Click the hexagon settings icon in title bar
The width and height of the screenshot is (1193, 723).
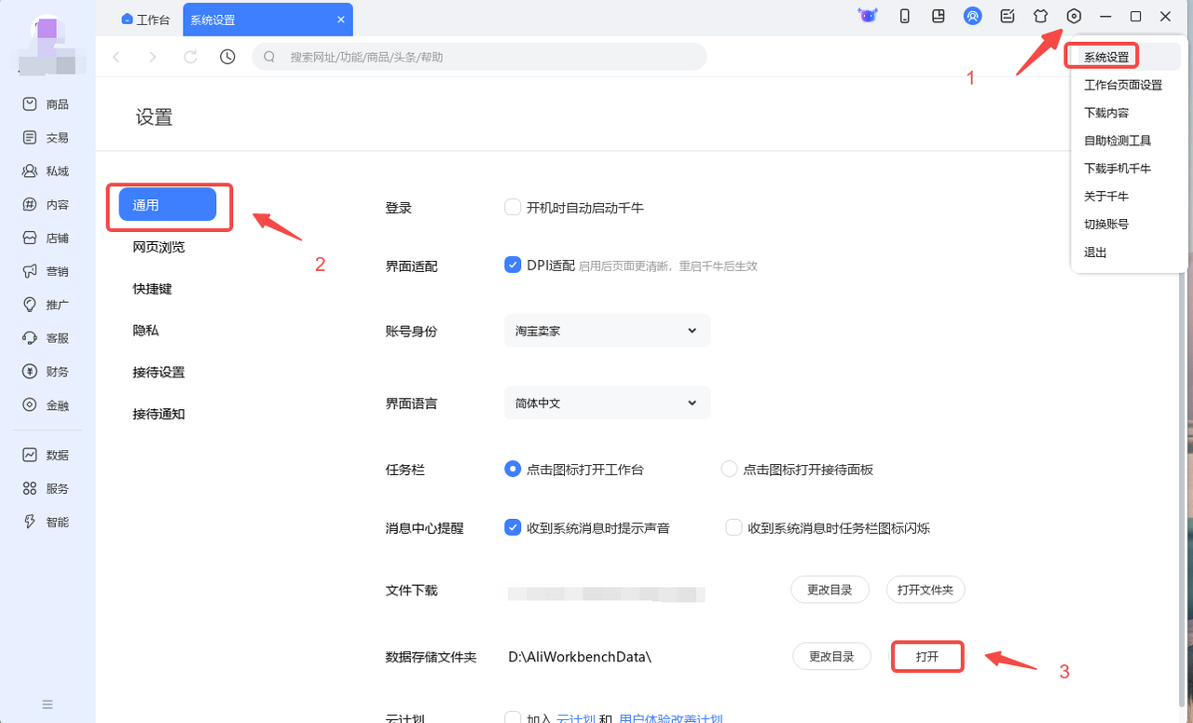tap(1074, 16)
